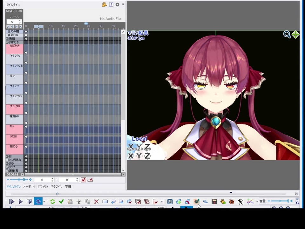Click the plus at the volume slider end

point(291,201)
